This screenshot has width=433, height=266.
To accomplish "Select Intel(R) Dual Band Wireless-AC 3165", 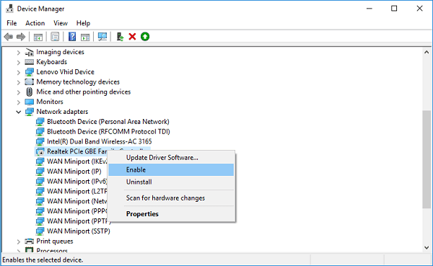I will click(100, 141).
